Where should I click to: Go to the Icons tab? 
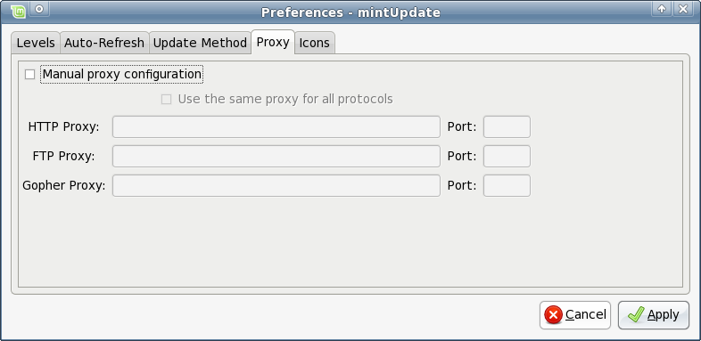coord(314,43)
